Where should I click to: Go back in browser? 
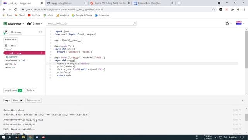[x=4, y=9]
